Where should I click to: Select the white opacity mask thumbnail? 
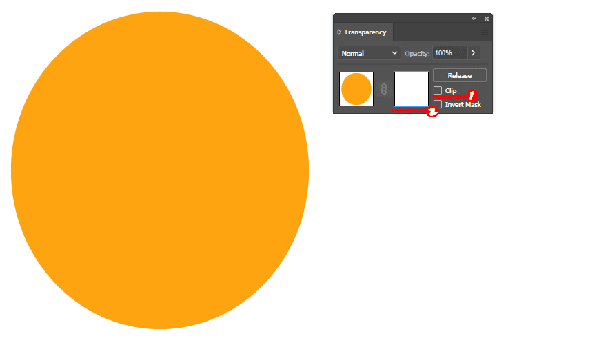[411, 89]
